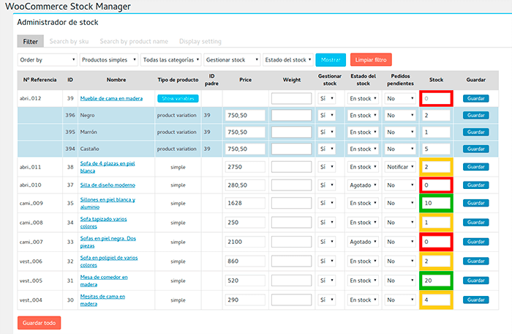Open Pedidos pendientes dropdown for vest_005
The image size is (512, 334).
[400, 281]
